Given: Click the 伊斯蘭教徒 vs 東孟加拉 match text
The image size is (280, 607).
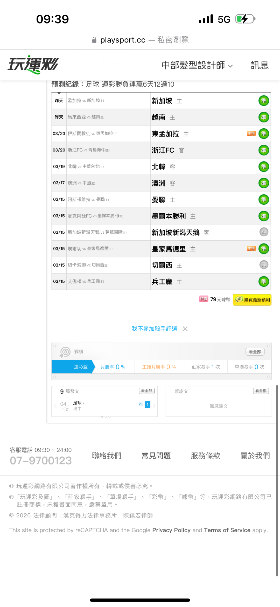Looking at the screenshot, I should 93,134.
